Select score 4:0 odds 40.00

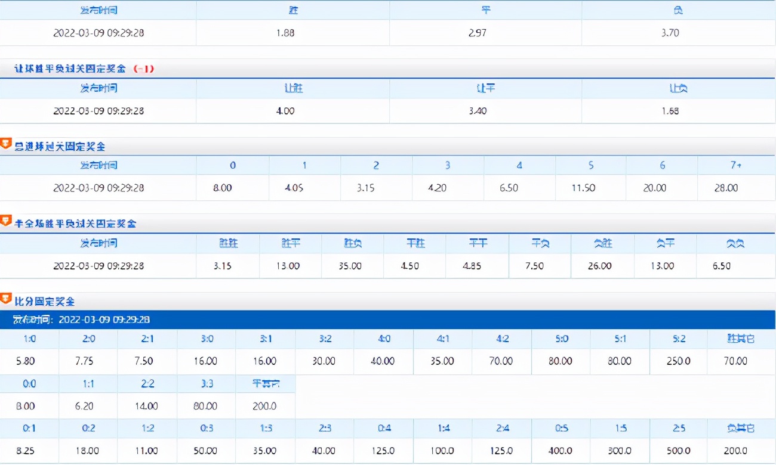click(382, 361)
